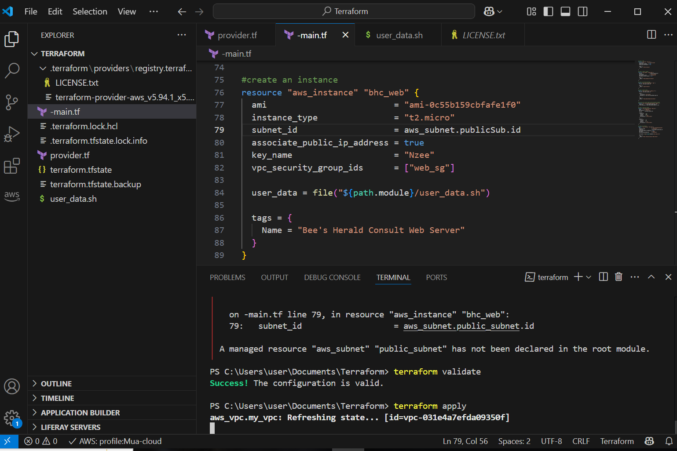The width and height of the screenshot is (677, 451).
Task: Open the Explorer view in activity bar
Action: coord(12,39)
